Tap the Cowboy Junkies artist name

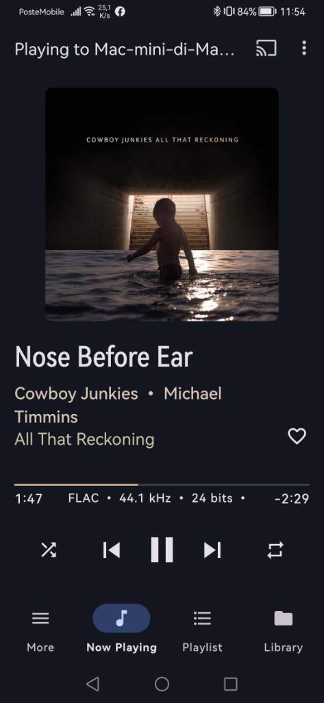click(76, 393)
